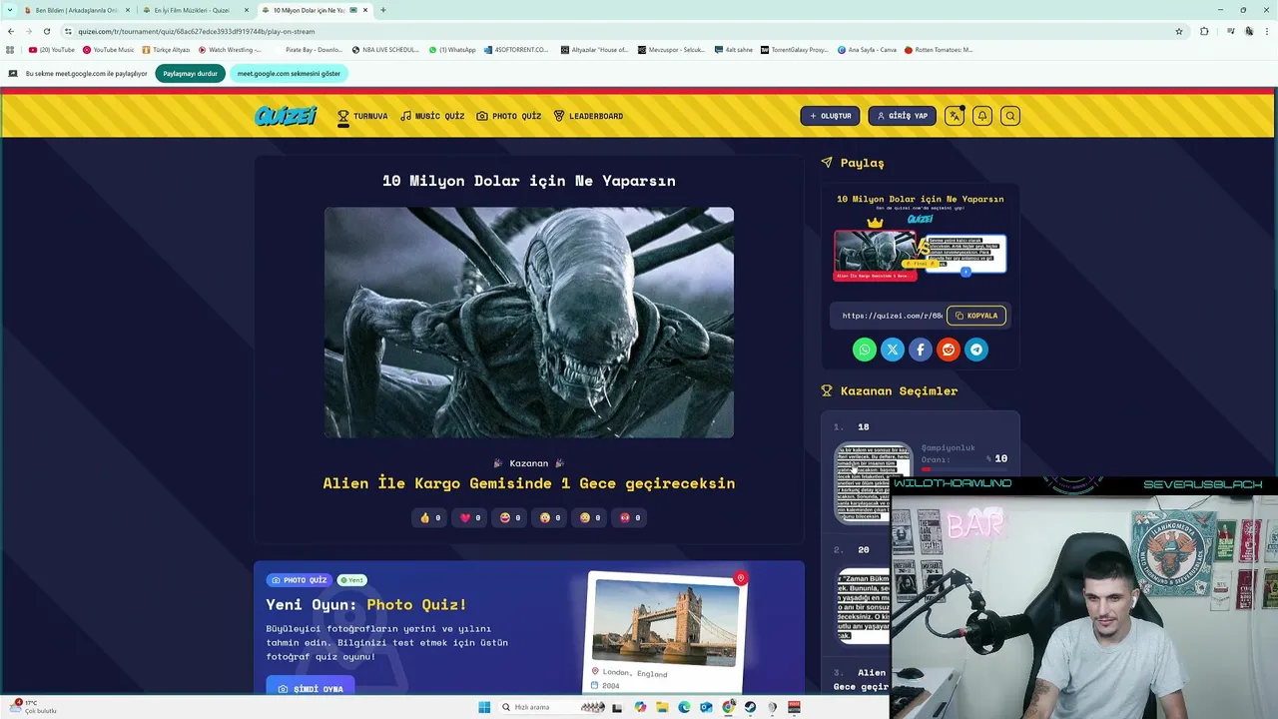Open the tab search dropdown arrow

(x=10, y=10)
